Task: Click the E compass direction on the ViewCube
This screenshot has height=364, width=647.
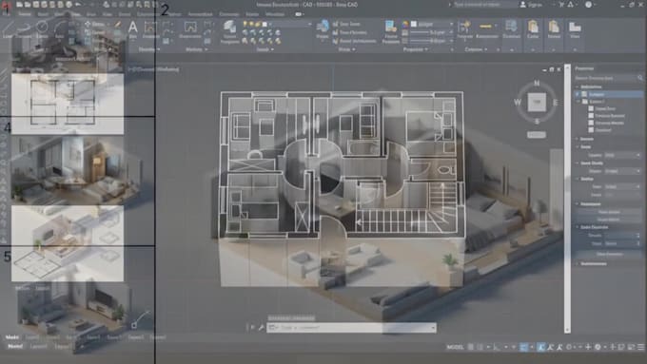Action: click(x=555, y=103)
